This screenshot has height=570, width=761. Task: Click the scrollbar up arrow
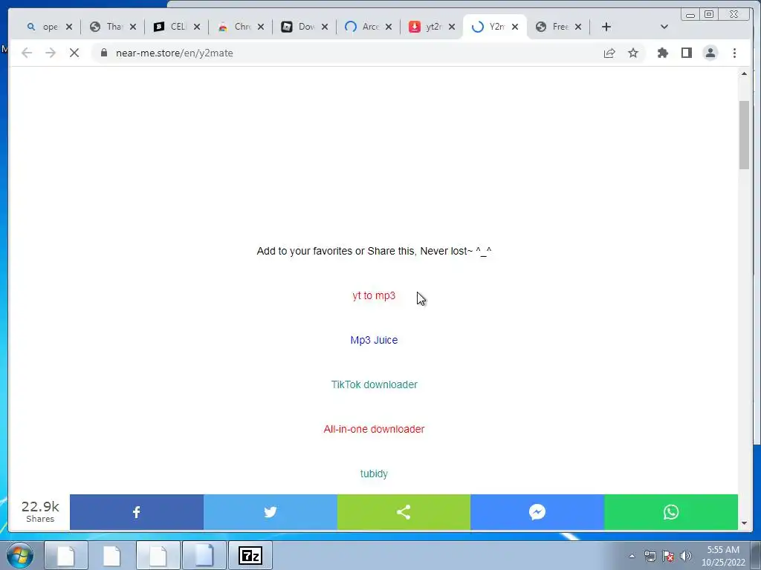tap(744, 73)
